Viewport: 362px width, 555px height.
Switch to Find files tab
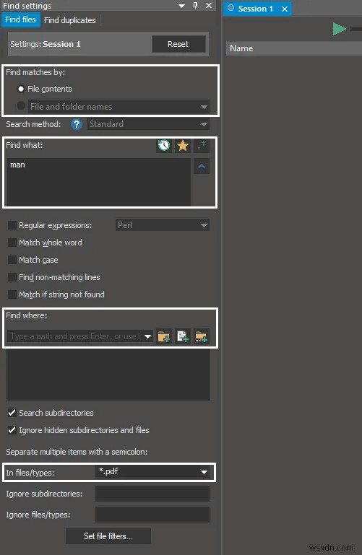[x=20, y=19]
